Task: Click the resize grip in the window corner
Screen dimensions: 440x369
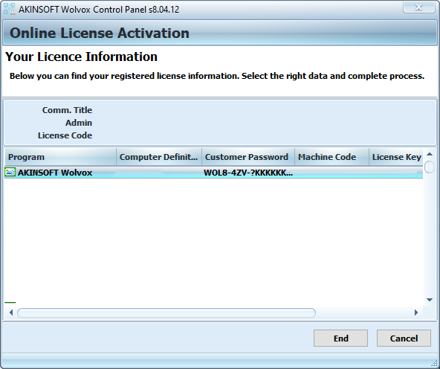Action: (434, 363)
